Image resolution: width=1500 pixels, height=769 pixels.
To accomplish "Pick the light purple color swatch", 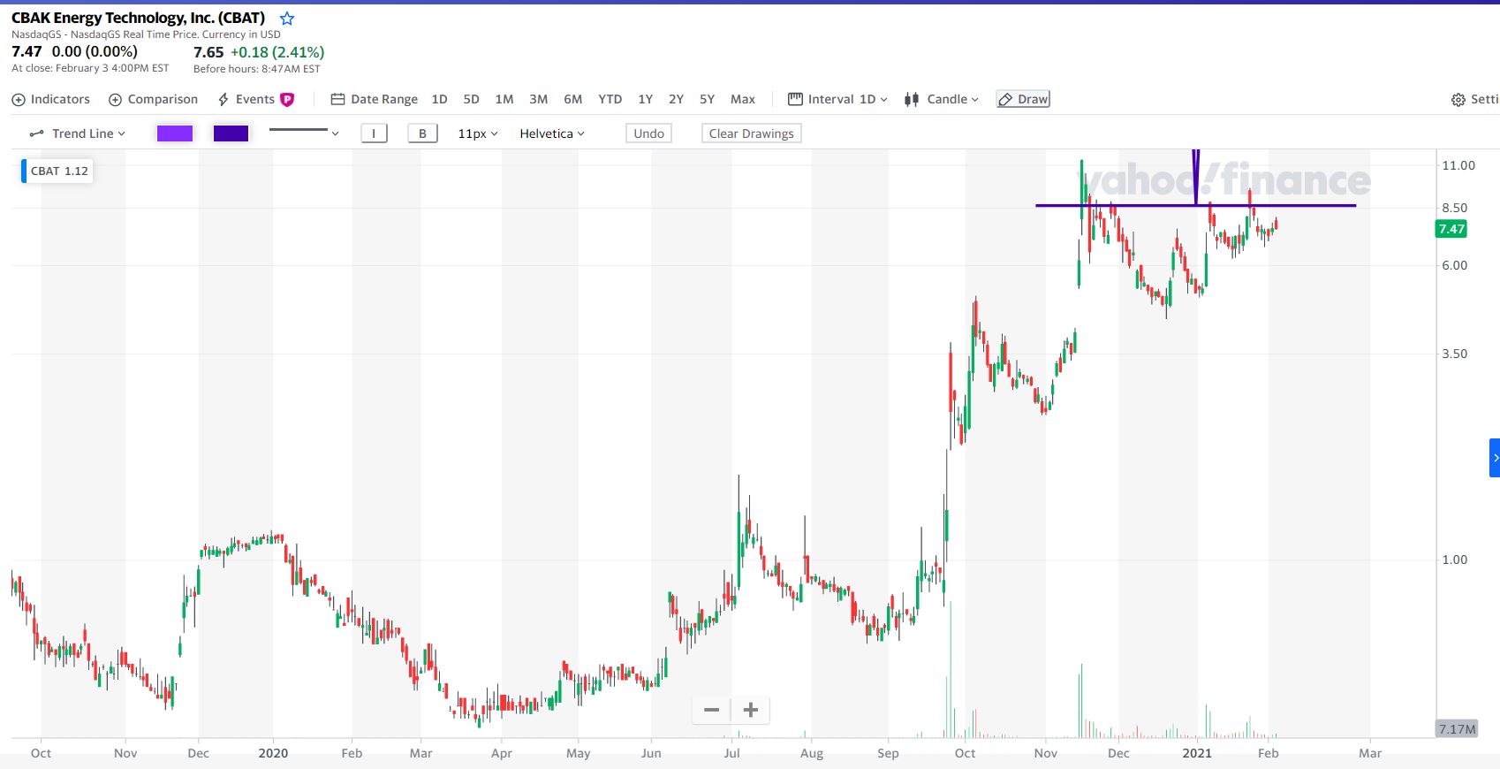I will 175,133.
